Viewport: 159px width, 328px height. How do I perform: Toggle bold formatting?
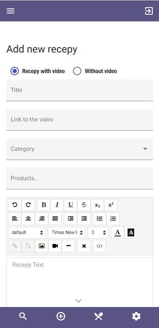click(x=44, y=205)
